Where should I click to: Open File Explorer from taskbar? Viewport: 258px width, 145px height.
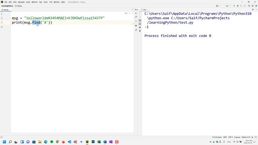pos(40,142)
